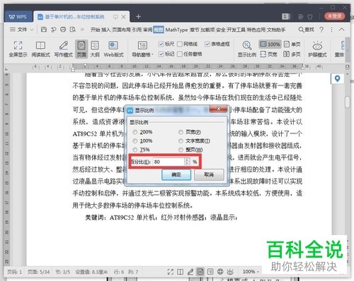Add a new document tab with plus
354x281 pixels.
pos(139,16)
